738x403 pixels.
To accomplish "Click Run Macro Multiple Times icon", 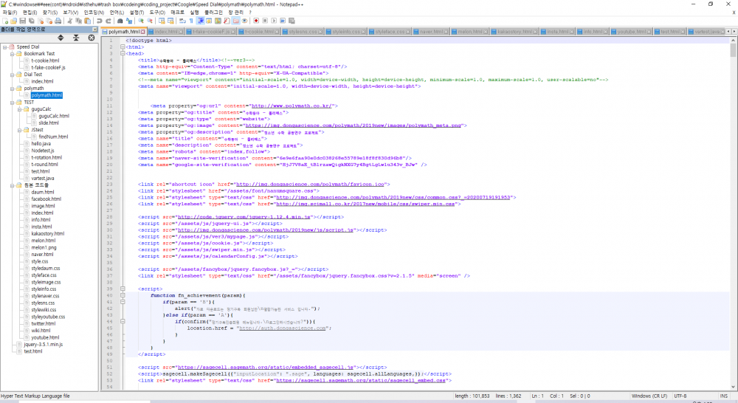I will 283,21.
